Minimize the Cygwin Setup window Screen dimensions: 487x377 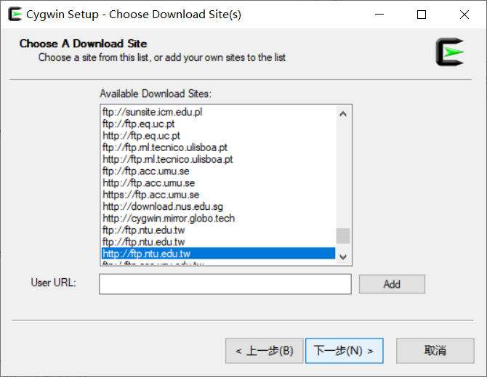click(379, 15)
